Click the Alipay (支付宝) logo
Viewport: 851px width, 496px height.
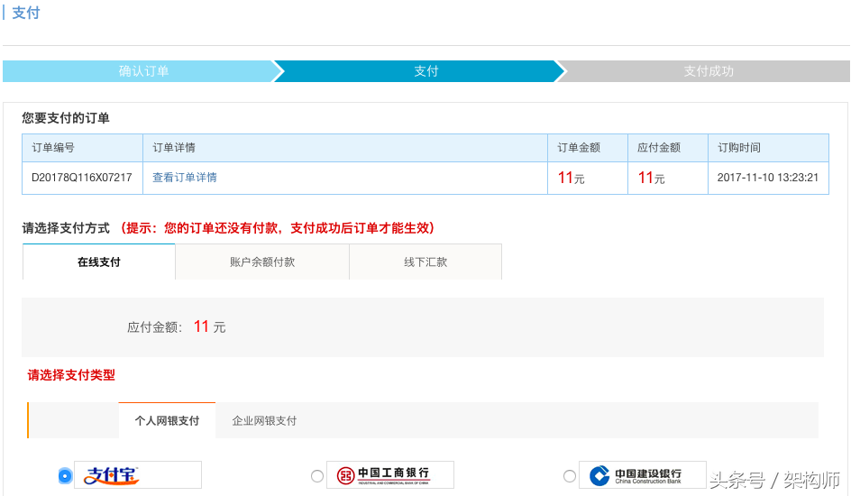coord(138,475)
